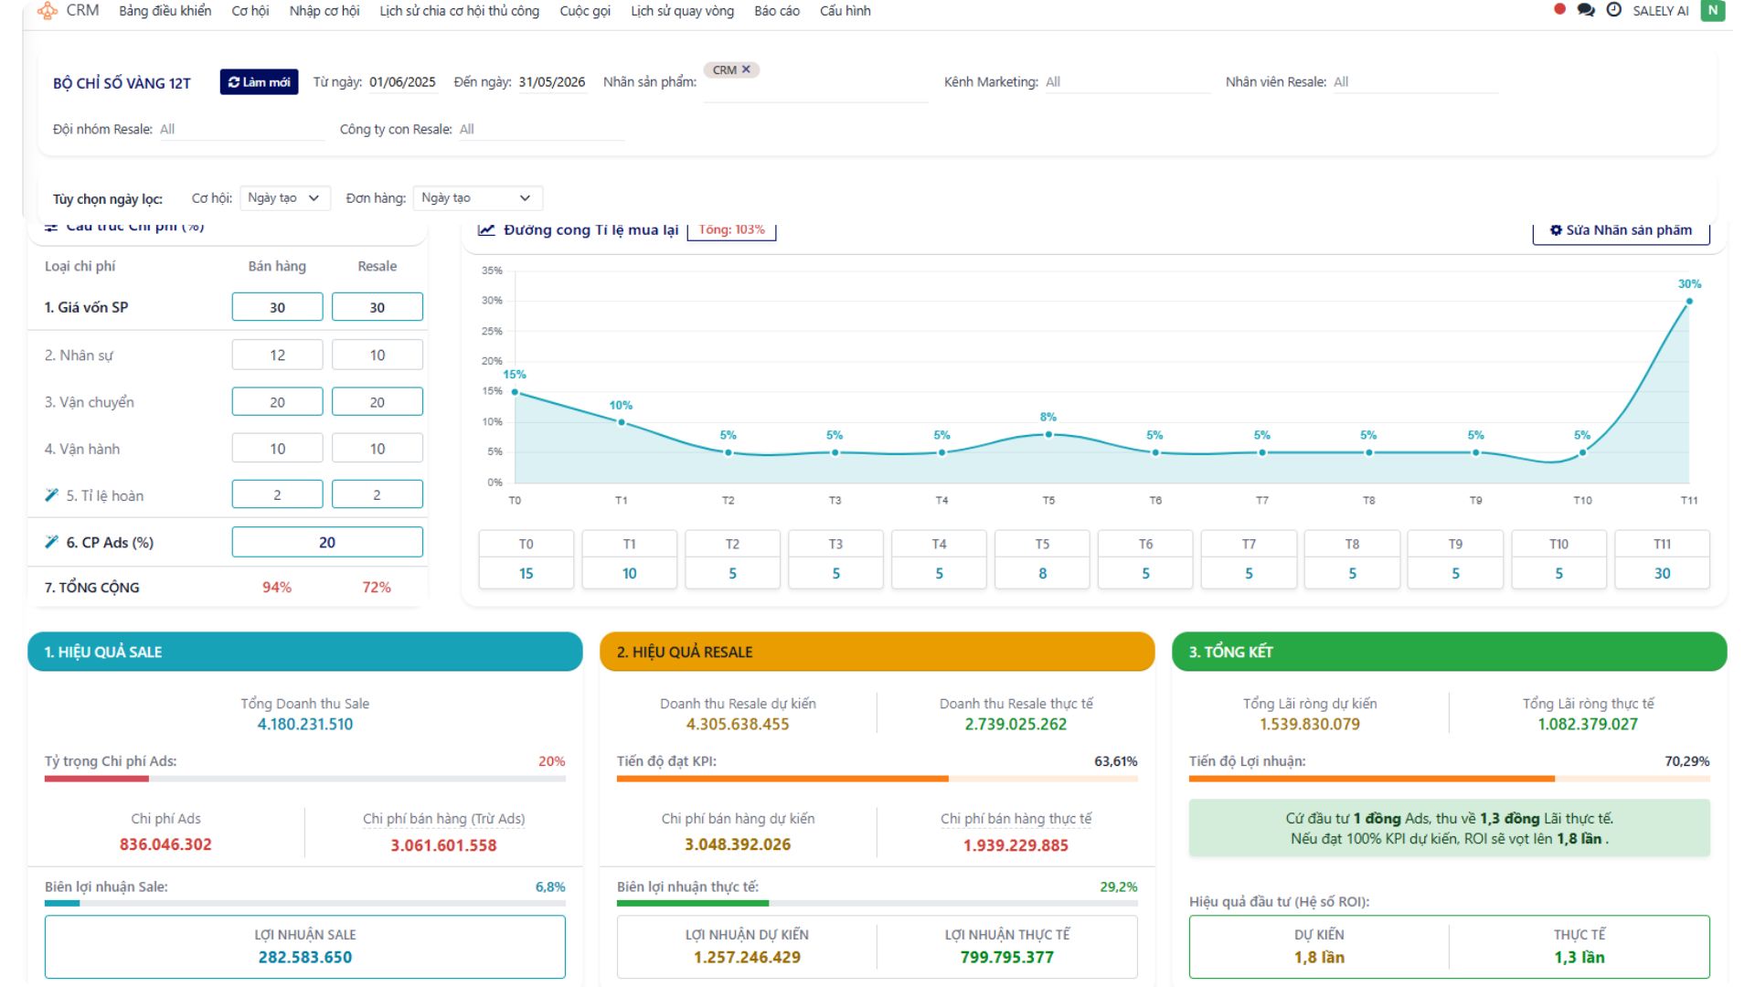The image size is (1755, 987).
Task: Edit Vận hành Resale value
Action: (377, 449)
